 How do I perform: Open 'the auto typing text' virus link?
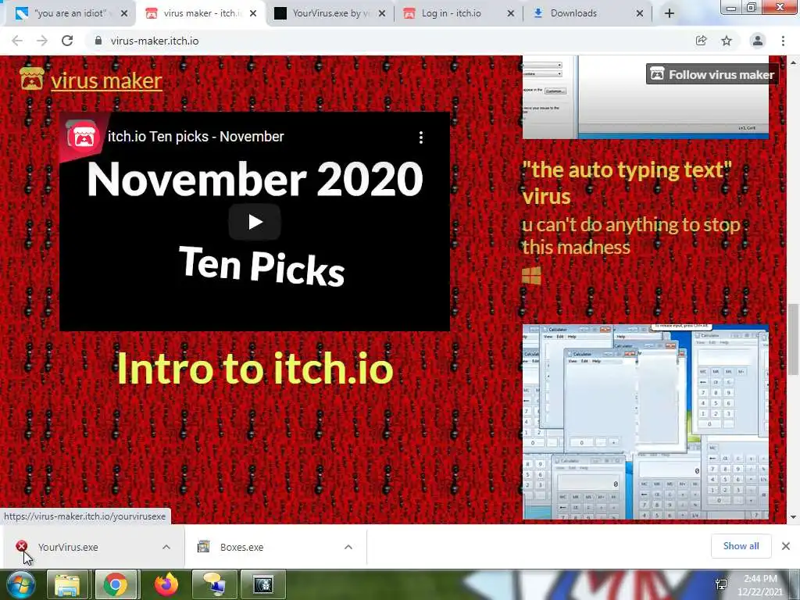pos(627,183)
